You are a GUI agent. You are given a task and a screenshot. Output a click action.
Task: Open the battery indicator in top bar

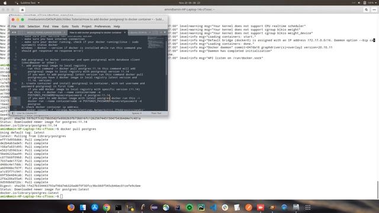[x=365, y=2]
